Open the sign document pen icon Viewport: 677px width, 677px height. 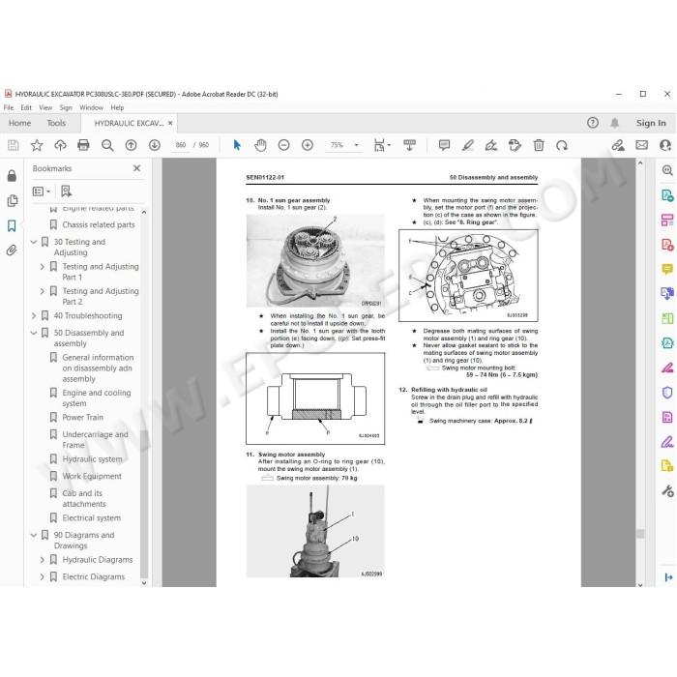tap(491, 145)
